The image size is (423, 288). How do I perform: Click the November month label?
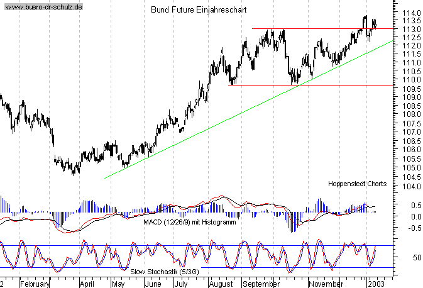(x=326, y=284)
